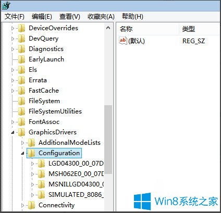221x213 pixels.
Task: Click the GraphicsDrivers folder icon
Action: [22, 132]
